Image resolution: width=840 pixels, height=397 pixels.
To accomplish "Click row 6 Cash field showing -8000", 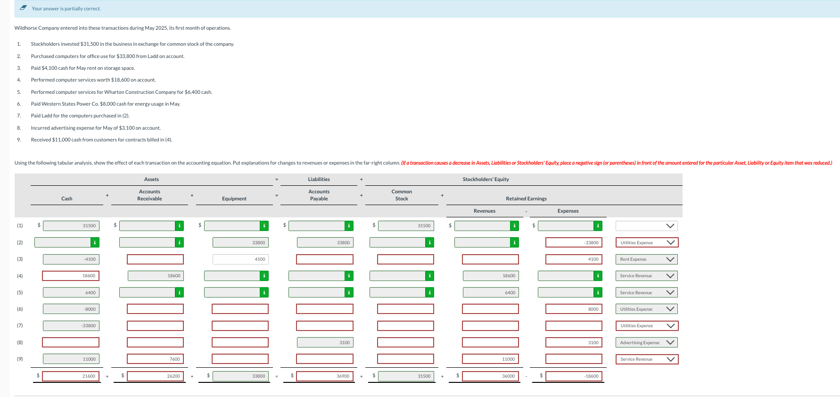I will point(71,309).
